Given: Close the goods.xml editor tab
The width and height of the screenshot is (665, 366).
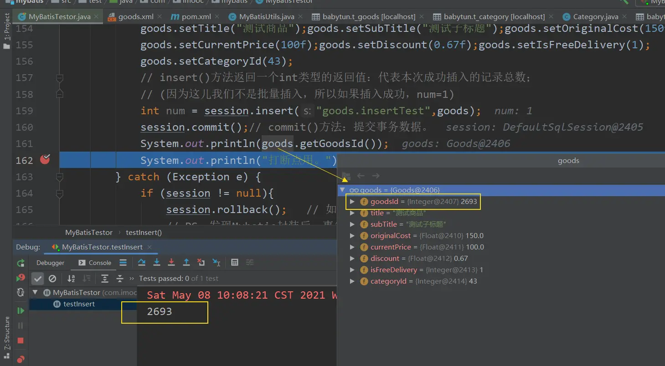Looking at the screenshot, I should (x=159, y=17).
